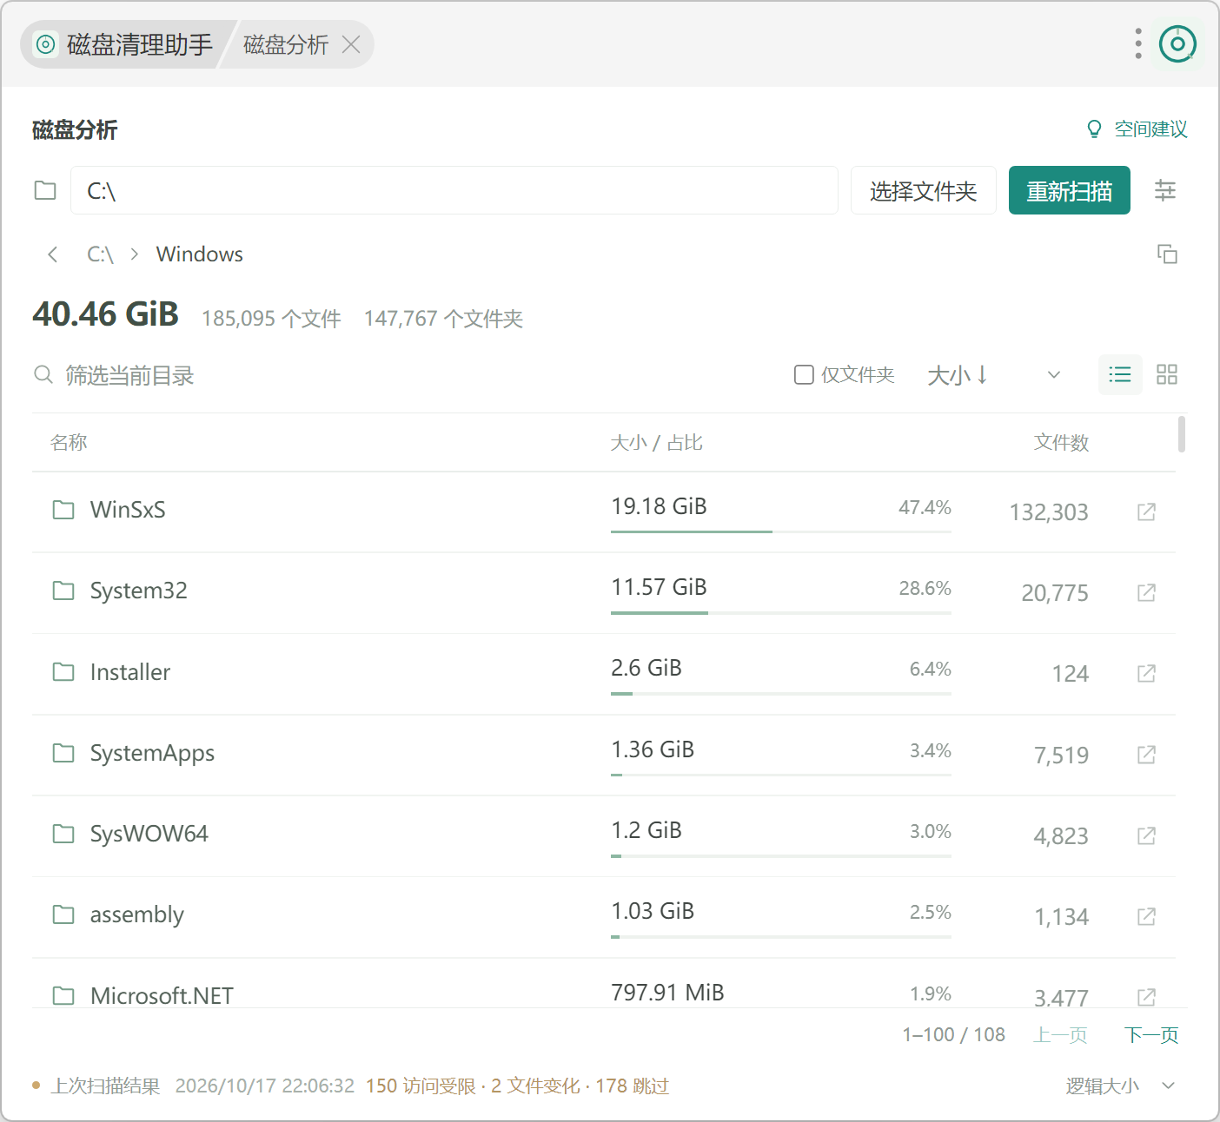
Task: Enable the 仅文件夹 checkbox
Action: (x=804, y=374)
